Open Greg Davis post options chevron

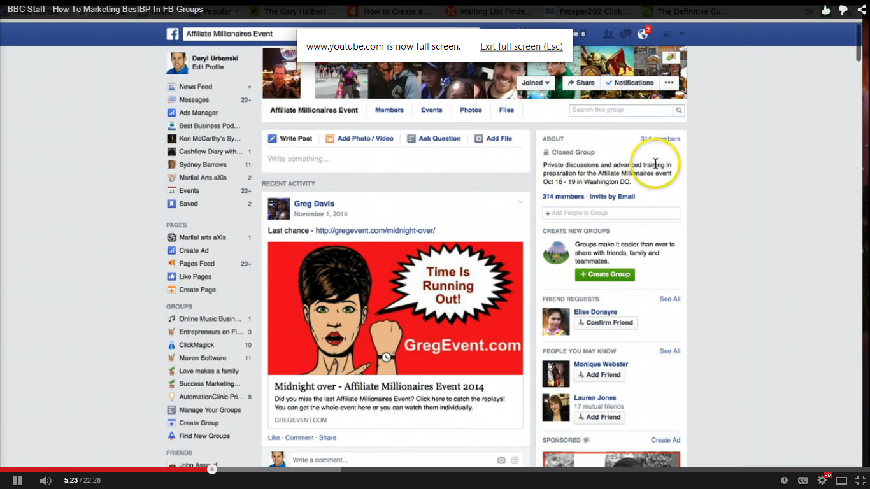pos(520,202)
